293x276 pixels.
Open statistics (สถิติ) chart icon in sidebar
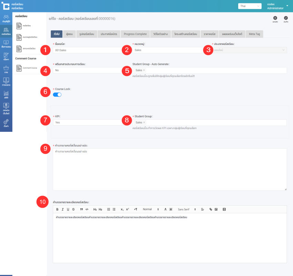pyautogui.click(x=6, y=94)
